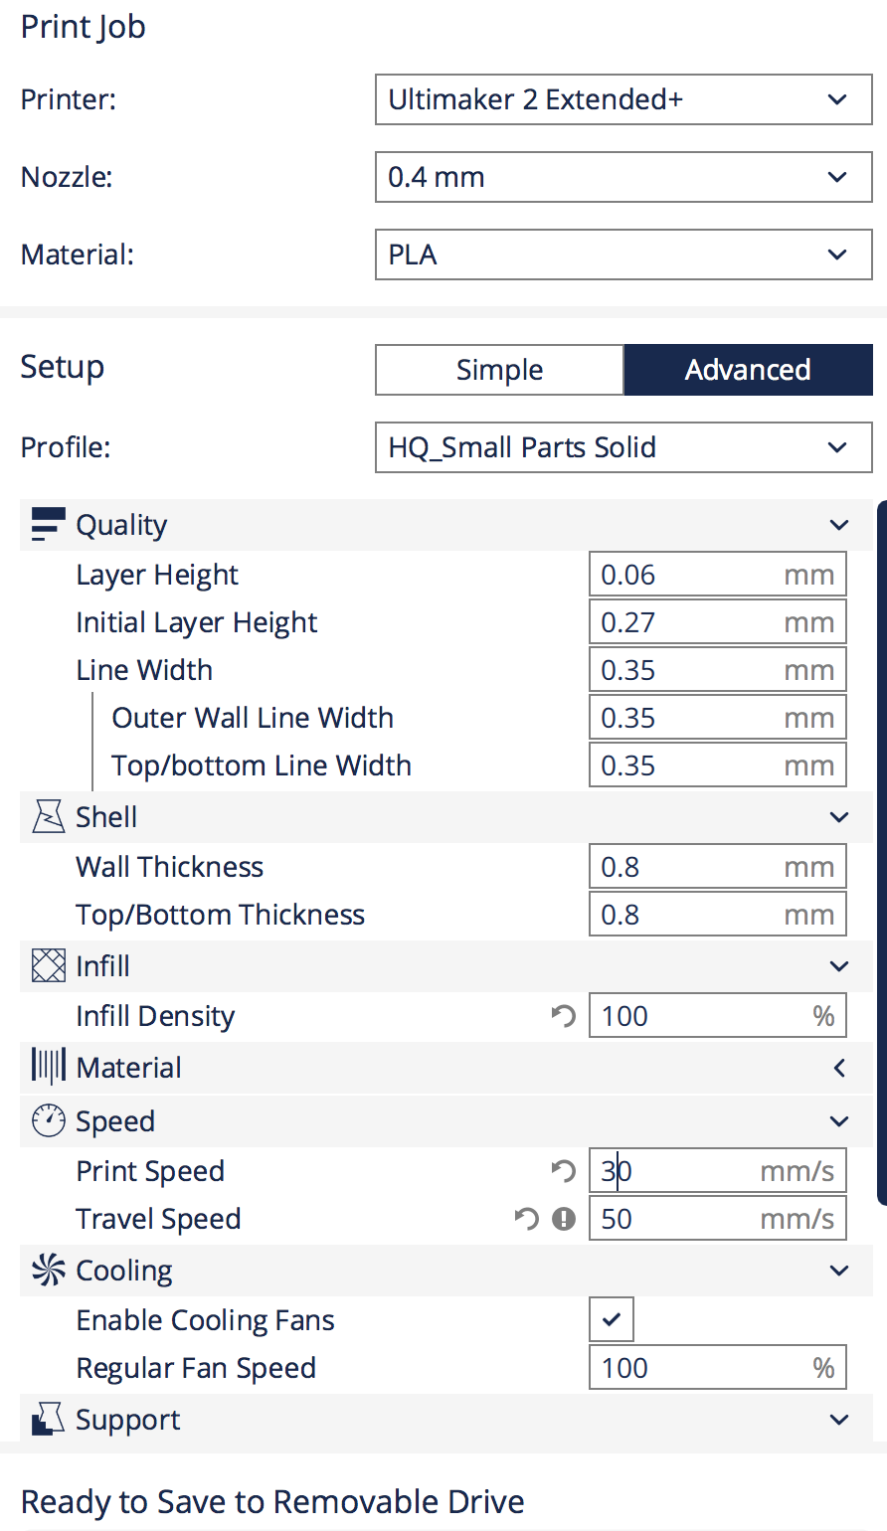Reset Infill Density to profile value
Screen dimensions: 887x1531
pyautogui.click(x=564, y=1016)
